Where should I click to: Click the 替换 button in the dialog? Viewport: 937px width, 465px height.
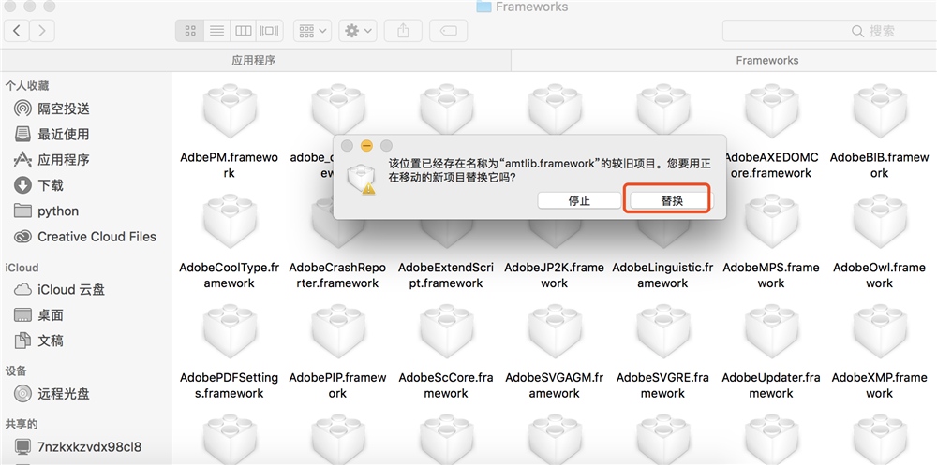coord(672,201)
